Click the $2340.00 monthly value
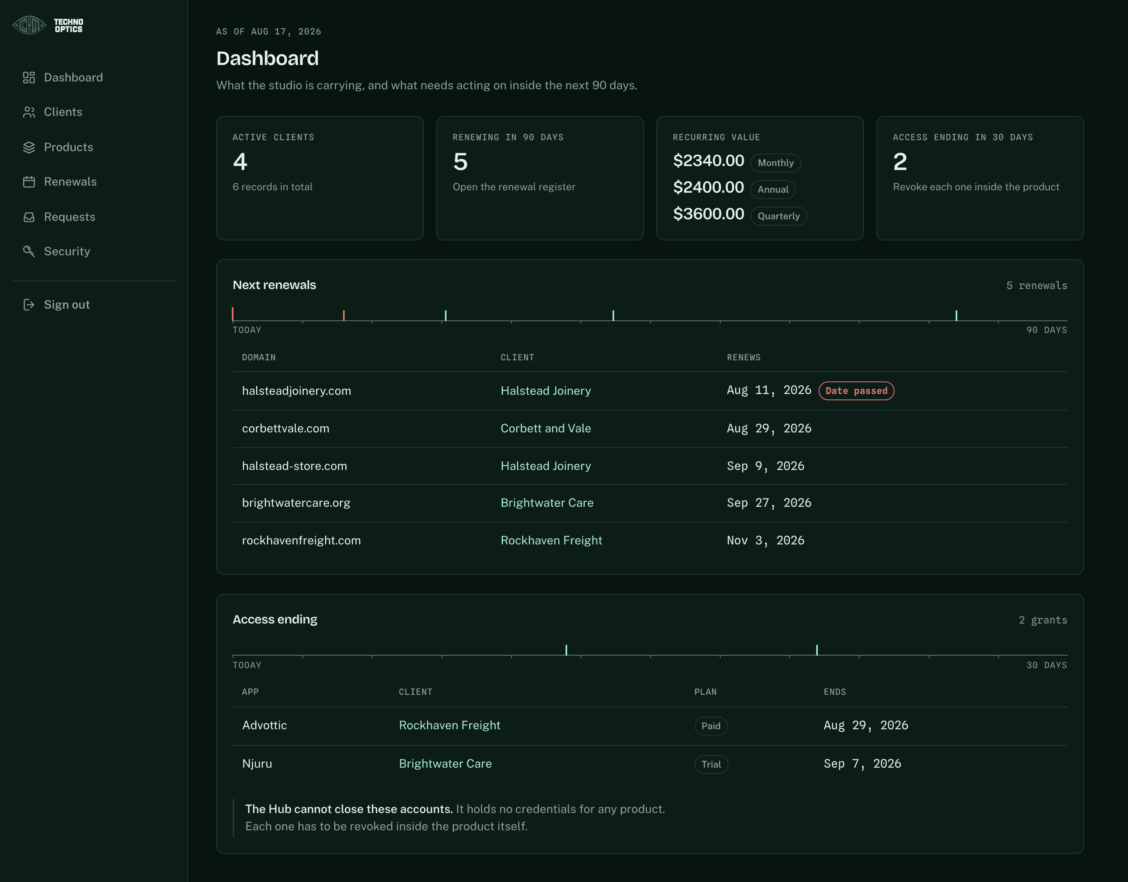The image size is (1128, 882). pos(708,161)
